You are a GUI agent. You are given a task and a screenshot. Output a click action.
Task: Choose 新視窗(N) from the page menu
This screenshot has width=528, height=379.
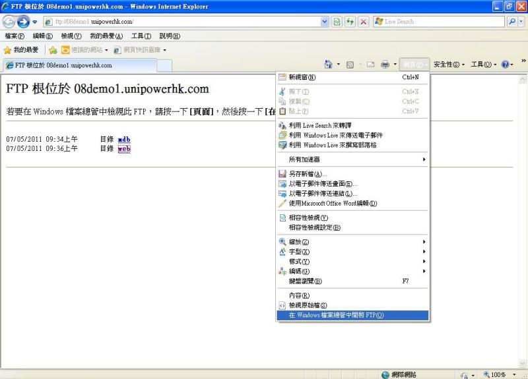pos(352,77)
